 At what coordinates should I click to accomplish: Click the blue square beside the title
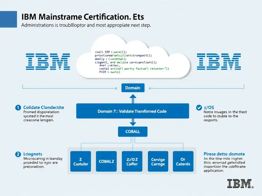click(x=8, y=19)
